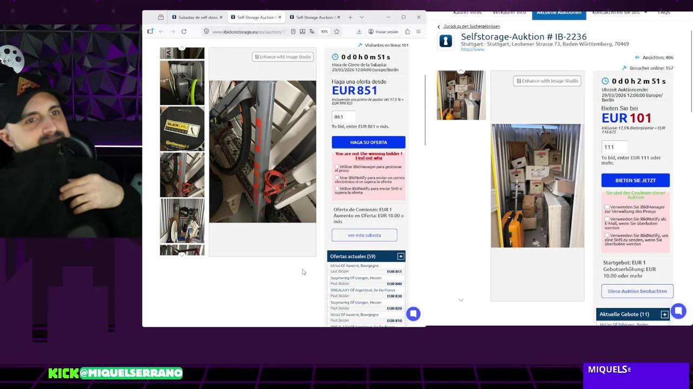Expand the 'Aktuelle Gebote (11)' plus icon
The image size is (693, 389).
pos(664,314)
